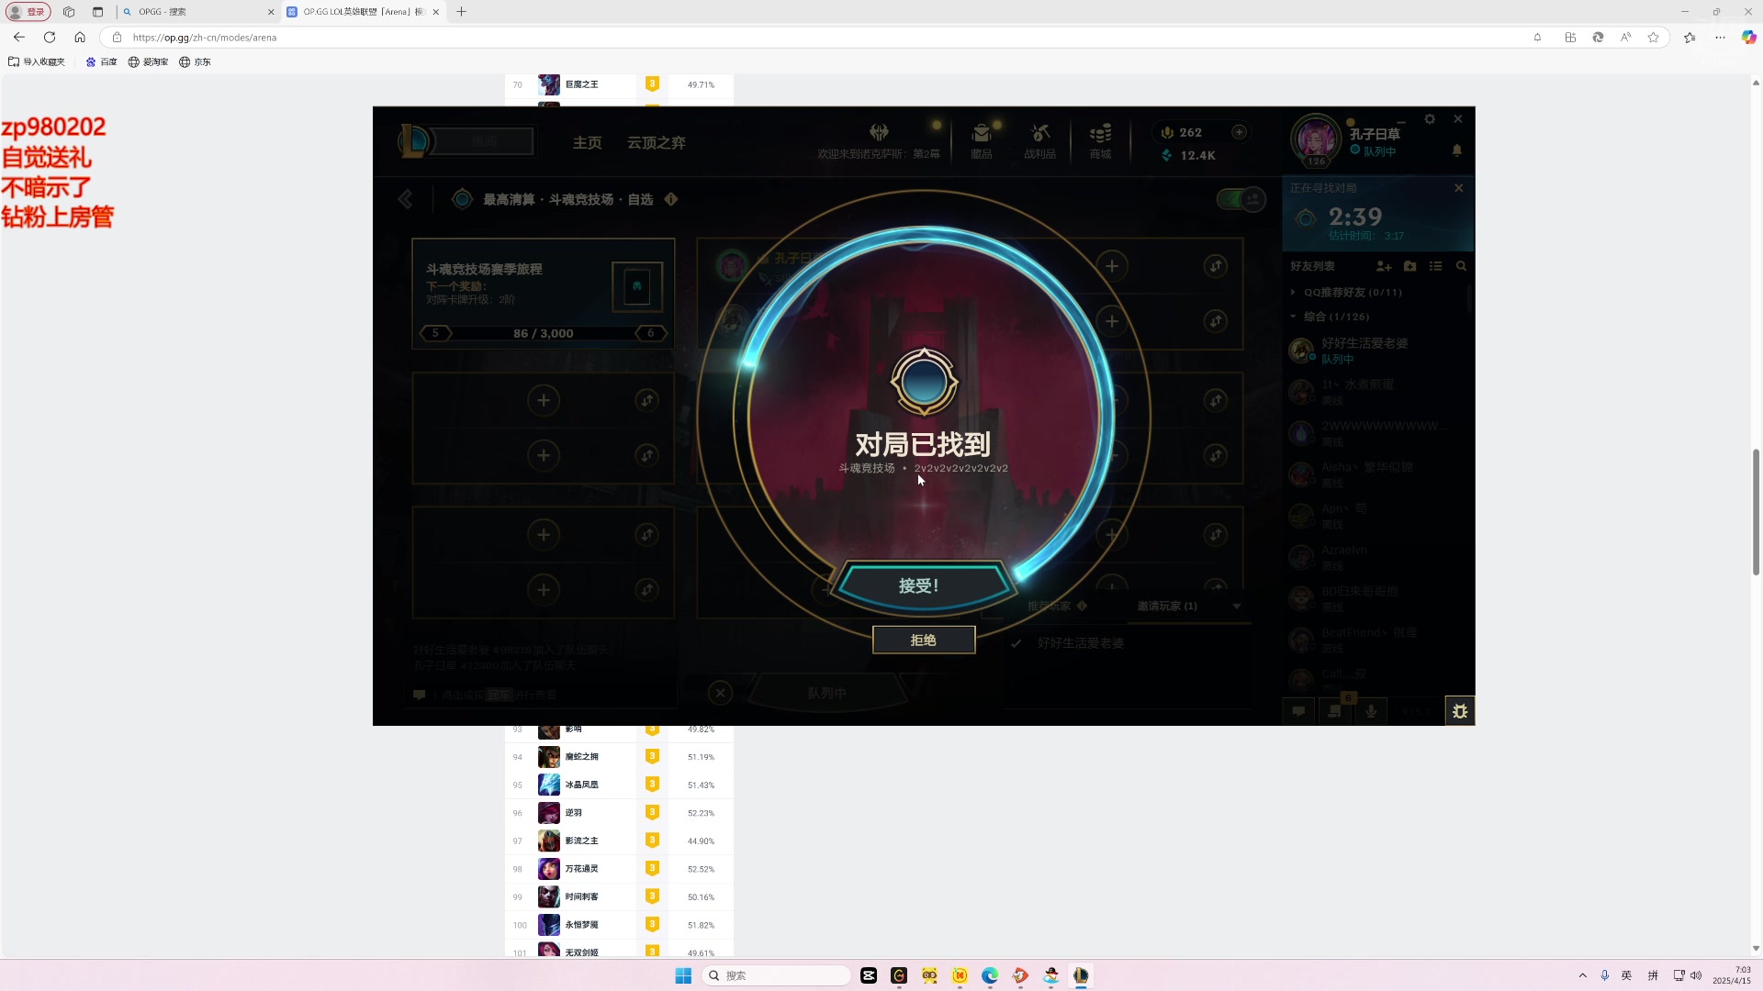The image size is (1763, 991).
Task: Open chat bubble icon at client bottom
Action: click(1298, 711)
